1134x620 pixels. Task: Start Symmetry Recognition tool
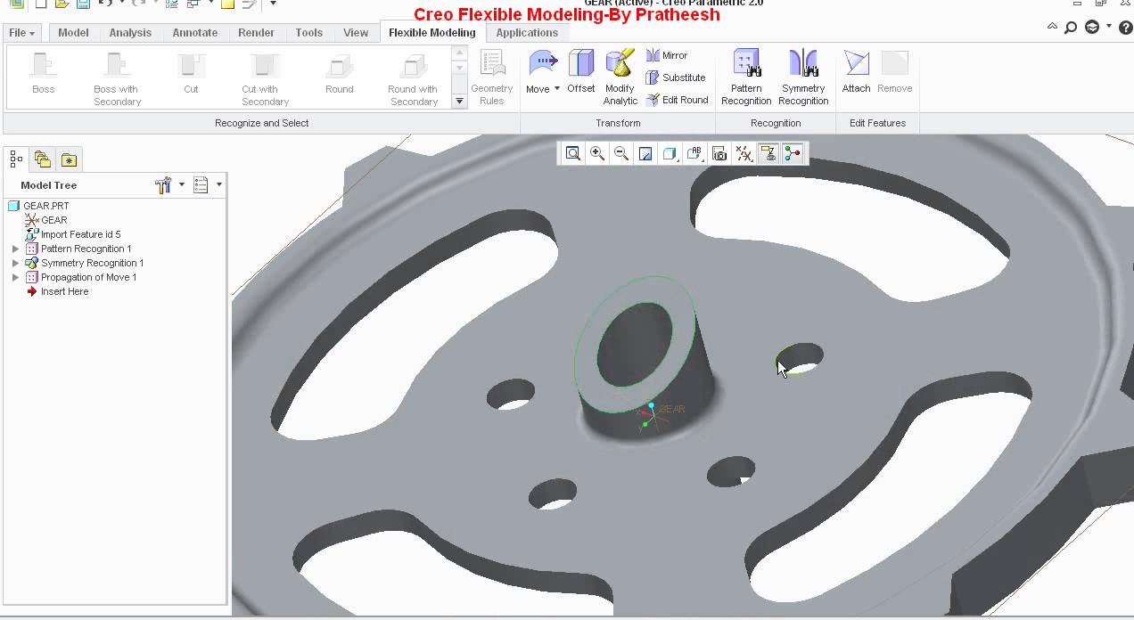pyautogui.click(x=803, y=77)
